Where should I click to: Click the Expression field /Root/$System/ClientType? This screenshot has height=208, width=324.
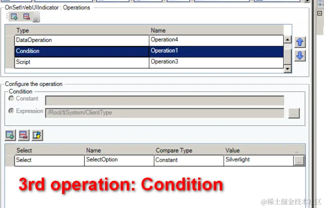(x=164, y=113)
